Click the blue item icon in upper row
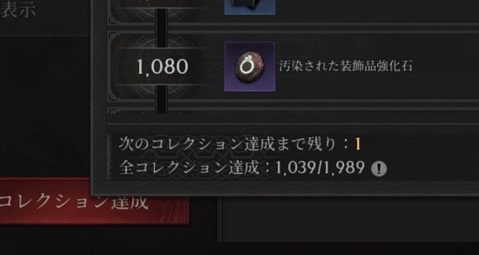 tap(250, 7)
